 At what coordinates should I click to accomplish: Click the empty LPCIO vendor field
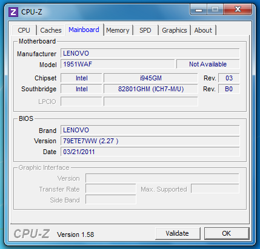coord(81,102)
